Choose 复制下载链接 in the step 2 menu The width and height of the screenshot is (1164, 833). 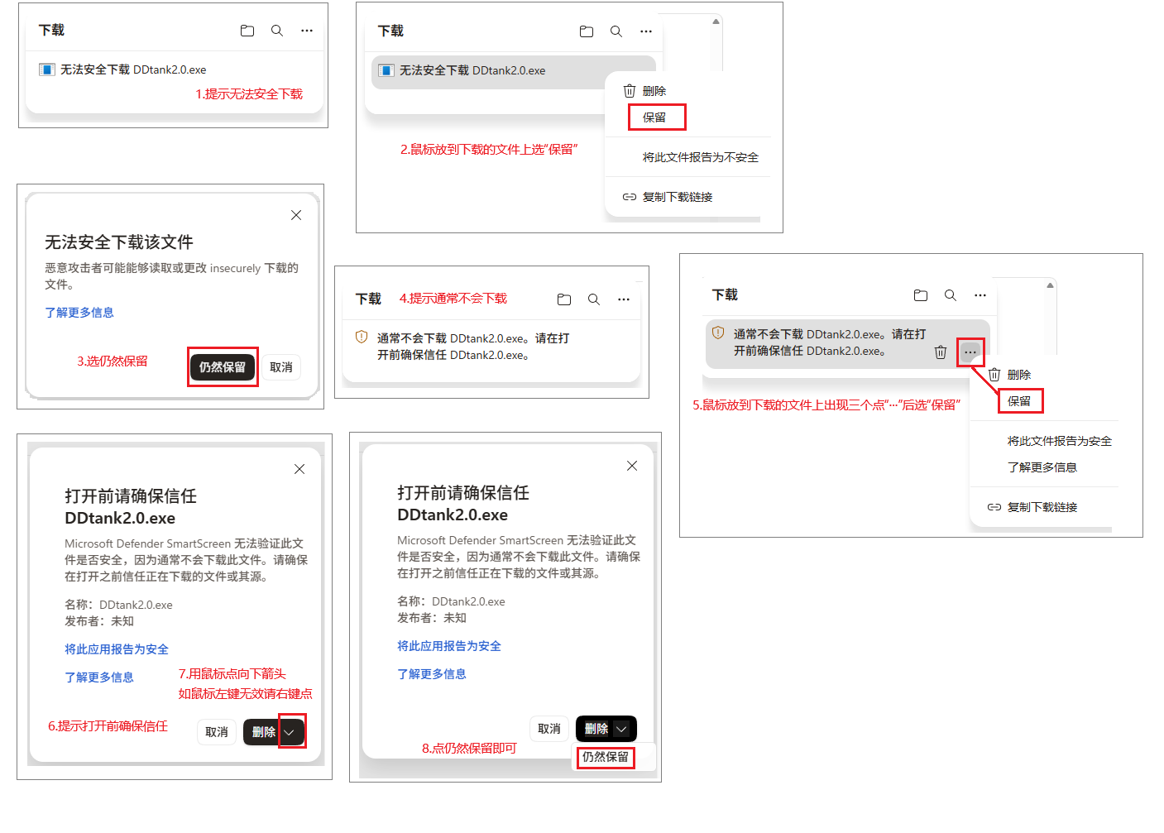(x=678, y=197)
